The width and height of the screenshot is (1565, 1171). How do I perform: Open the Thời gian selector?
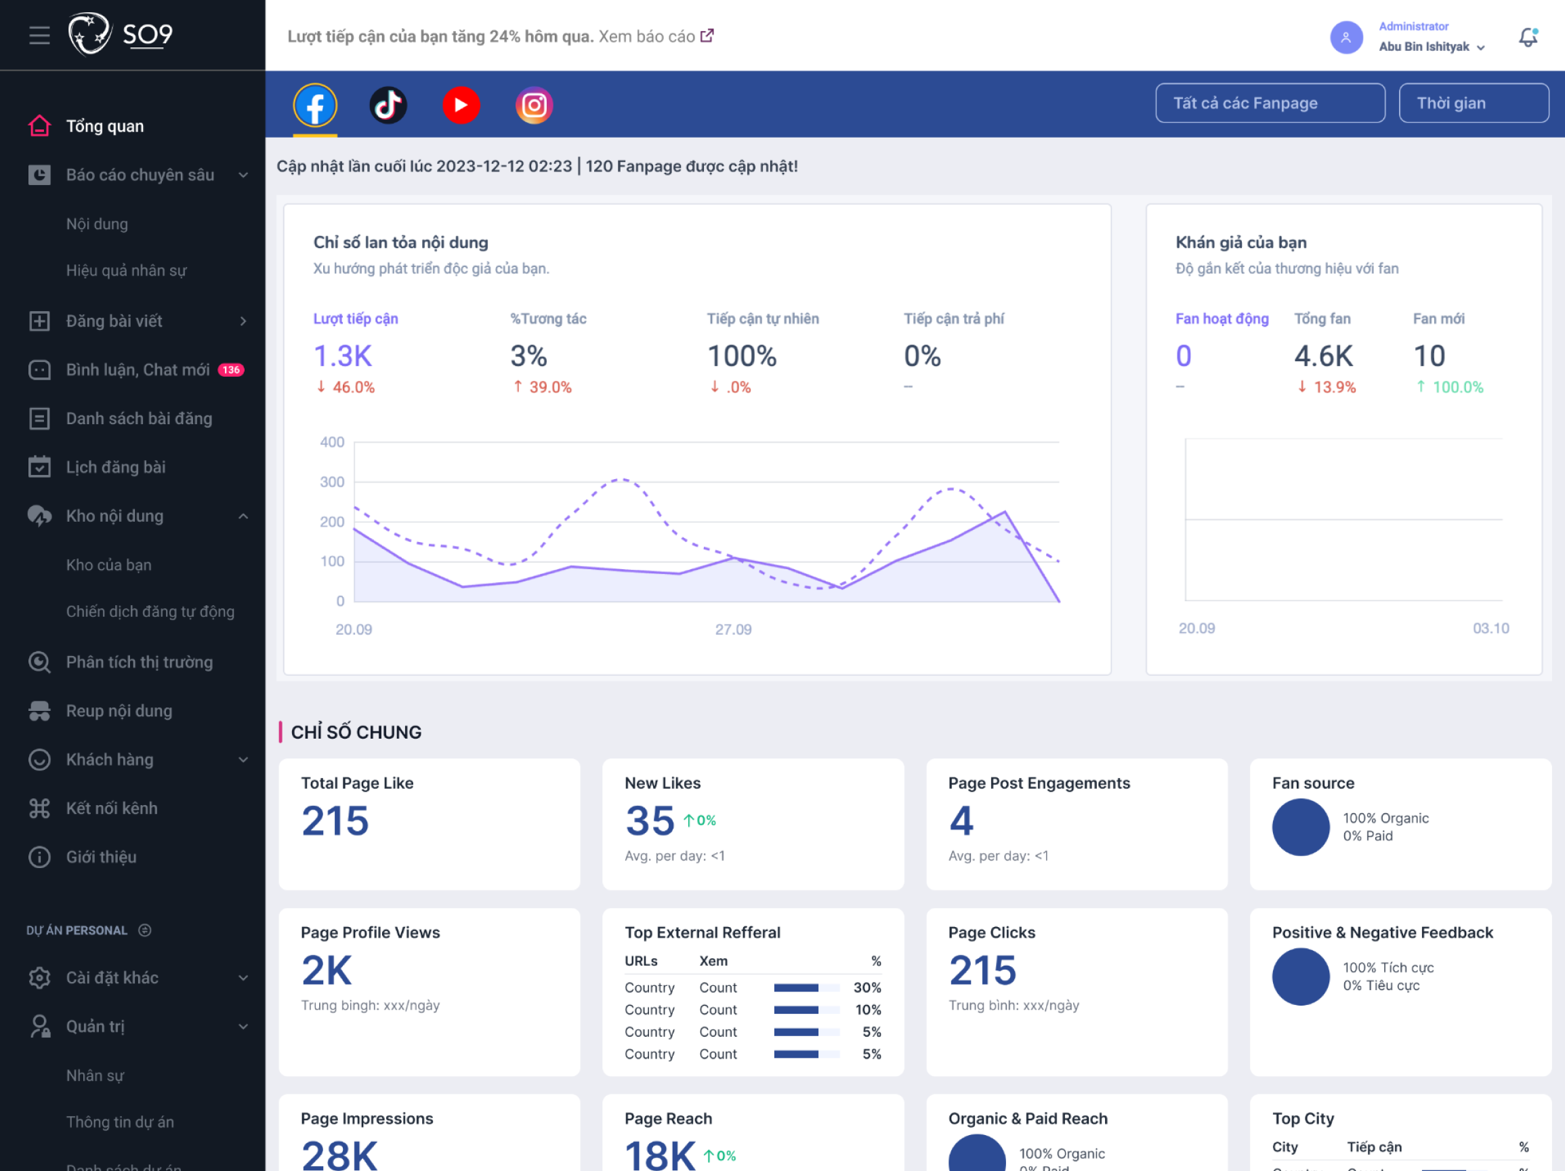click(x=1474, y=103)
